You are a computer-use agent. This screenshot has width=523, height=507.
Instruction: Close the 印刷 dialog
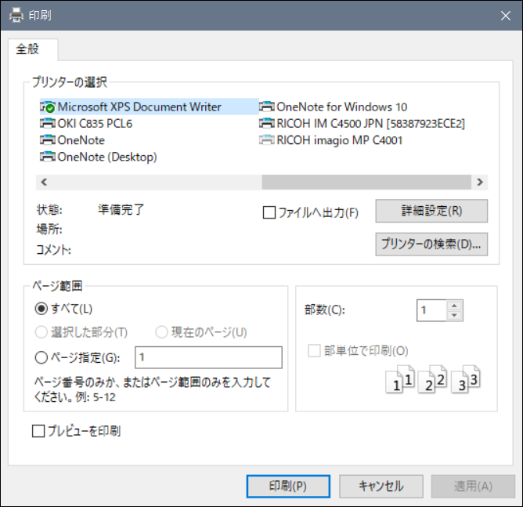(505, 16)
